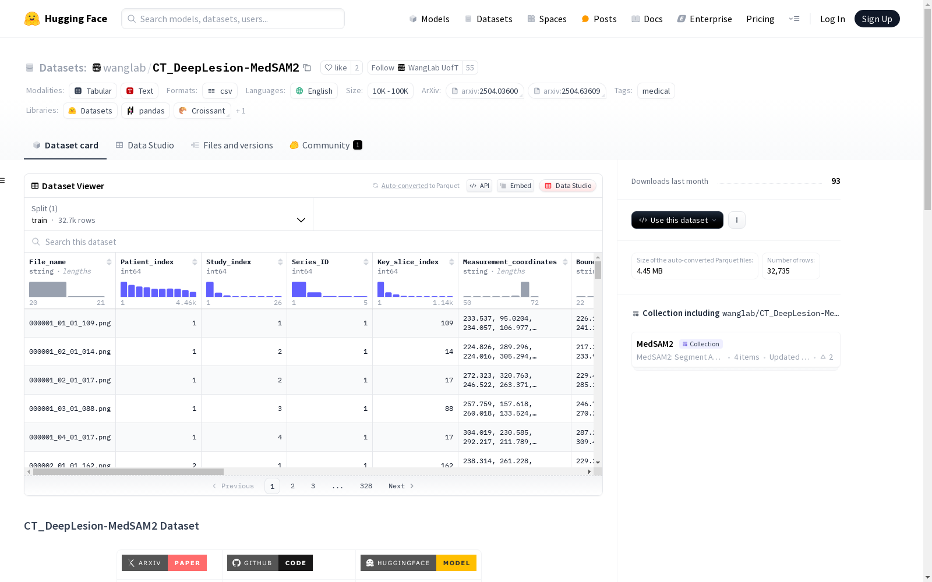Viewport: 932px width, 582px height.
Task: Open the API button in Dataset Viewer
Action: [x=479, y=186]
